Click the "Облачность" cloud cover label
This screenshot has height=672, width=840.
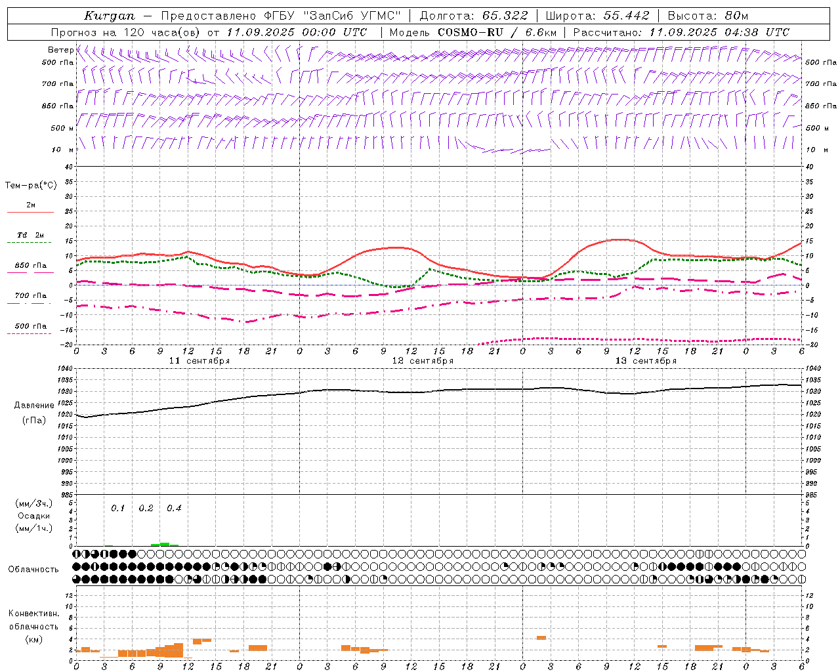coord(33,569)
